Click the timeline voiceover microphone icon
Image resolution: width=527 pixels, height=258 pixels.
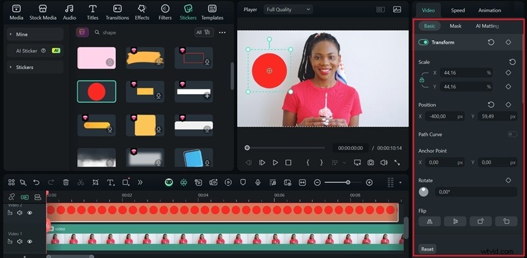click(258, 182)
